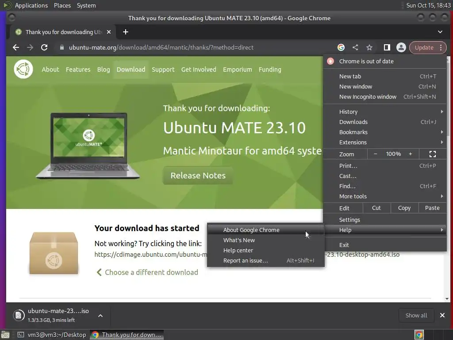The width and height of the screenshot is (453, 340).
Task: Click the Cut button in the Edit row
Action: 376,208
